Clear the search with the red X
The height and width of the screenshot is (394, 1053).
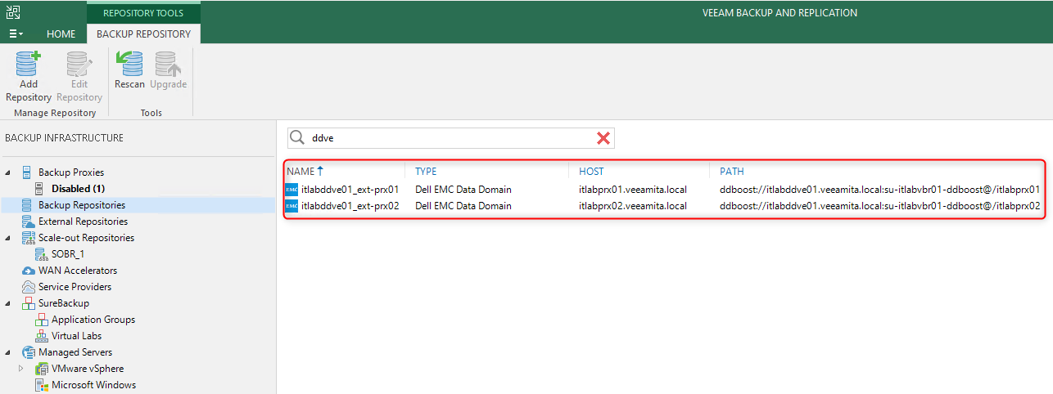pos(603,138)
